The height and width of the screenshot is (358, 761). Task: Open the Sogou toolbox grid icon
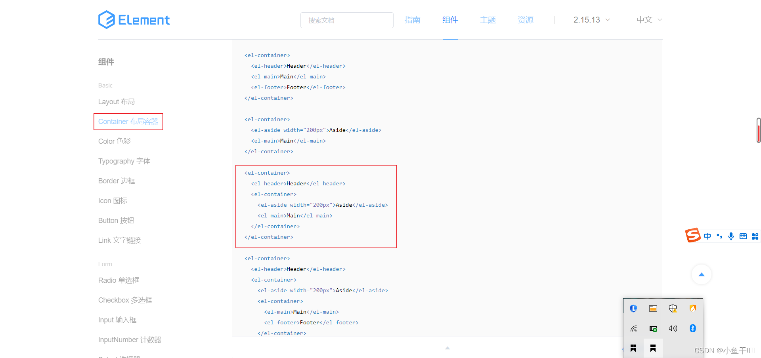755,236
